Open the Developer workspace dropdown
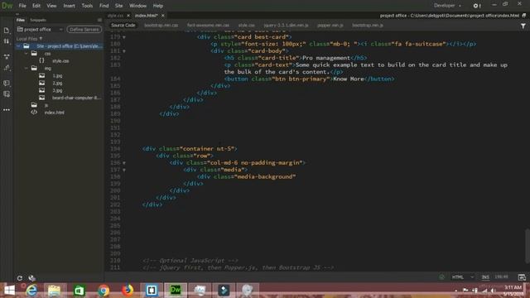 (447, 6)
